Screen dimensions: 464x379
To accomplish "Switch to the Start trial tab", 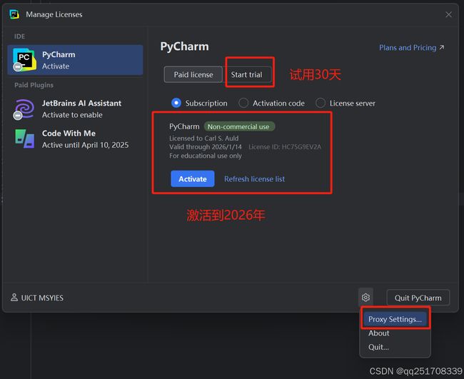I will point(247,74).
